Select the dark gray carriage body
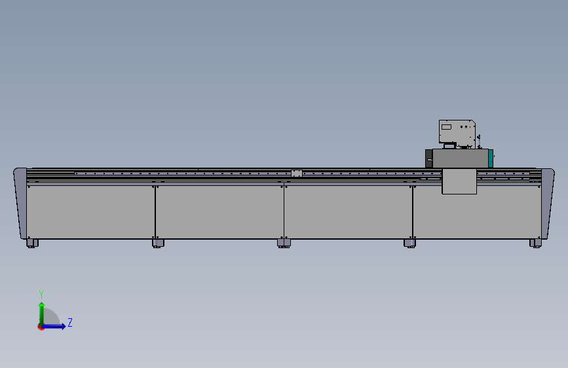The image size is (568, 368). click(x=460, y=158)
